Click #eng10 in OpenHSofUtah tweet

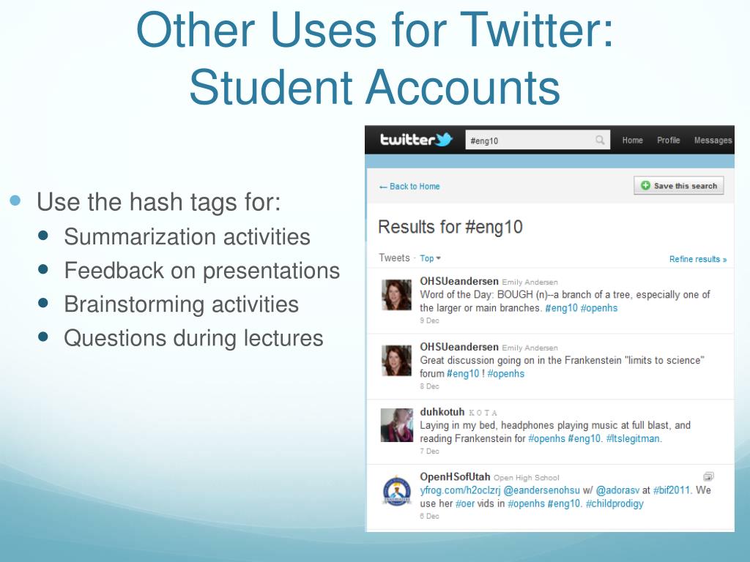pyautogui.click(x=564, y=503)
